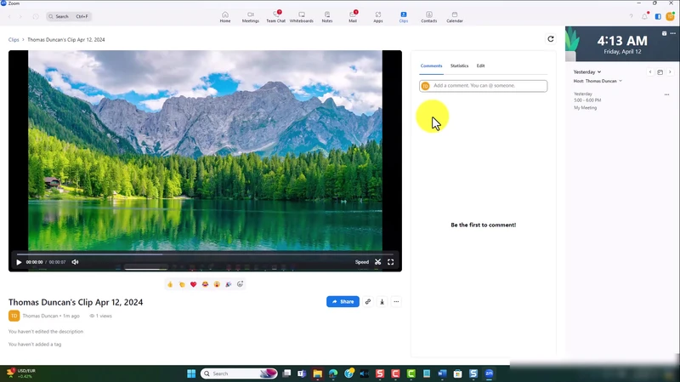
Task: Open the Whiteboards section
Action: [x=302, y=17]
